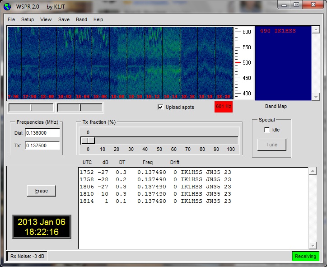This screenshot has width=327, height=267.
Task: Click the Tx fraction slider handle
Action: click(88, 141)
